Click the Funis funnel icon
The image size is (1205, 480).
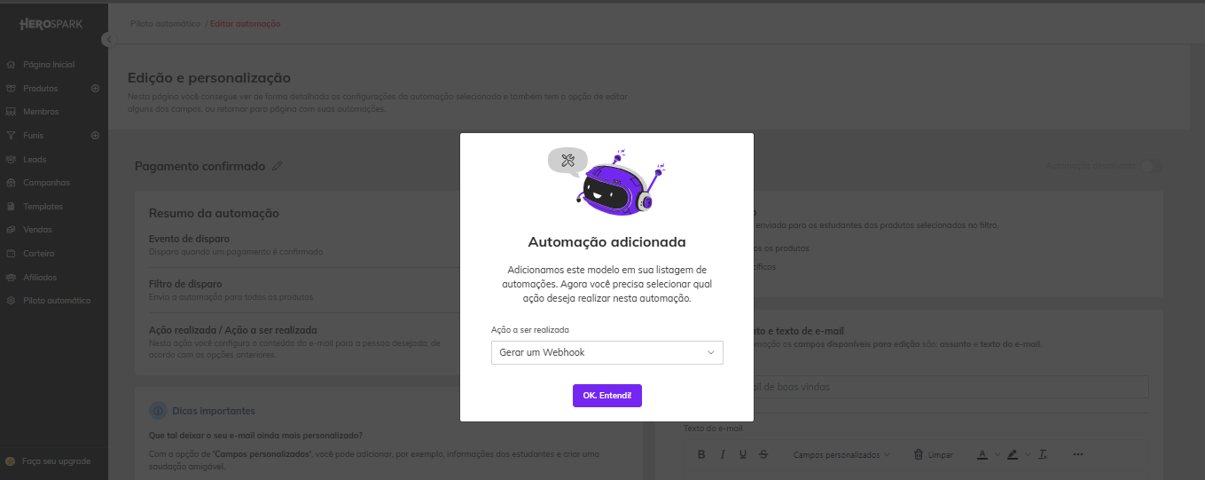point(11,136)
